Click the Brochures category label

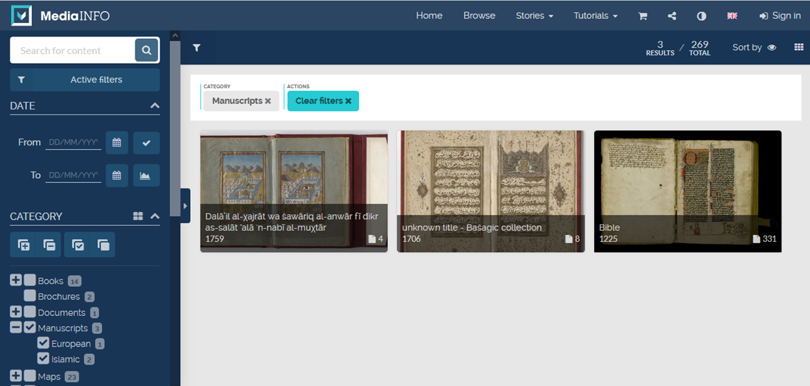tap(59, 297)
